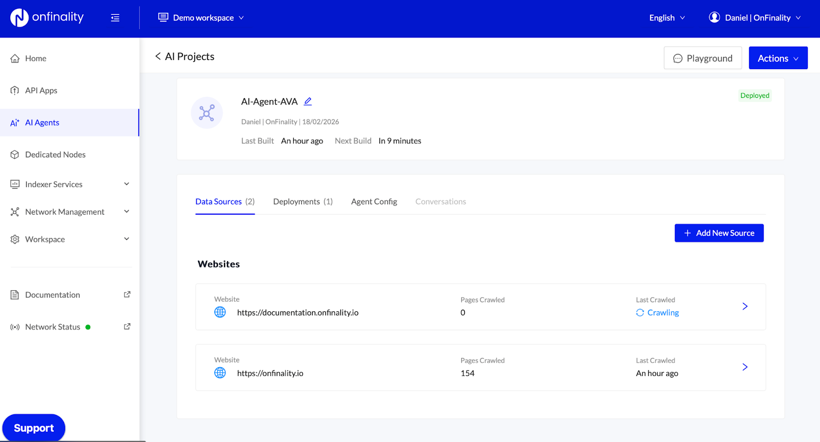This screenshot has height=442, width=820.
Task: Open https://onfinality.io row arrow
Action: click(x=745, y=367)
